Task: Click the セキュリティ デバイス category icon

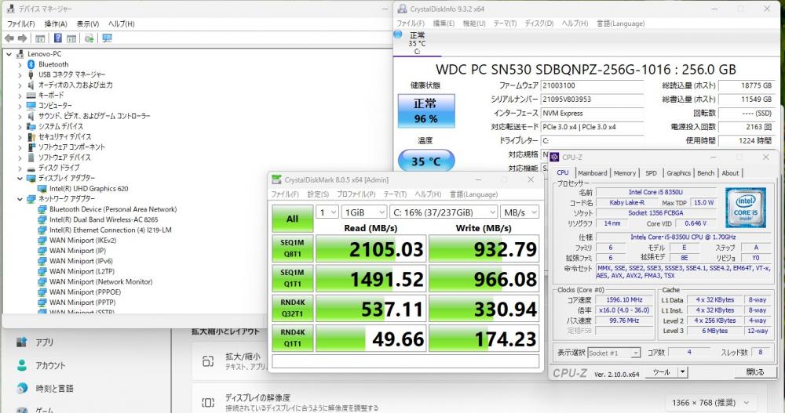Action: (x=31, y=136)
